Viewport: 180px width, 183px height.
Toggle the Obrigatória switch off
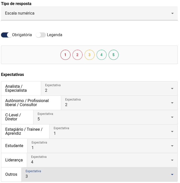click(x=7, y=35)
